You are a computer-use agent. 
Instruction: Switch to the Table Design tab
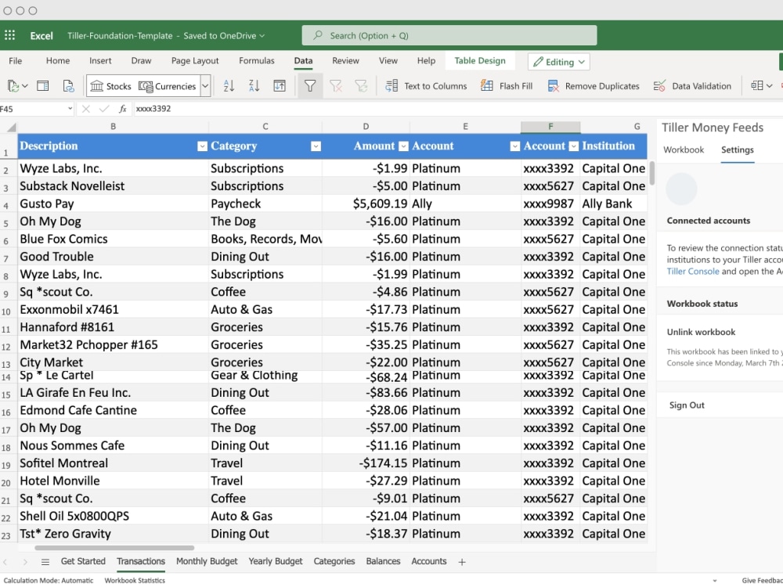(x=480, y=61)
